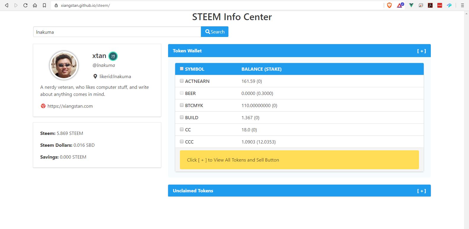Image resolution: width=469 pixels, height=229 pixels.
Task: Click the xtan profile avatar photo
Action: pyautogui.click(x=64, y=65)
